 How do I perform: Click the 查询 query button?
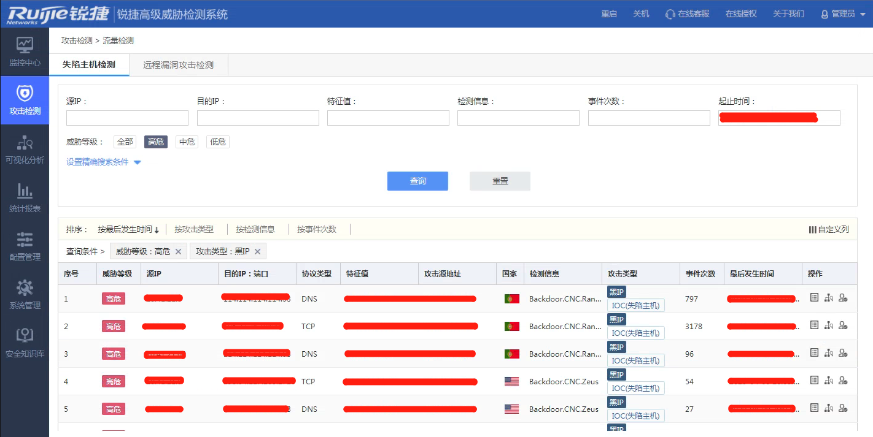coord(417,181)
